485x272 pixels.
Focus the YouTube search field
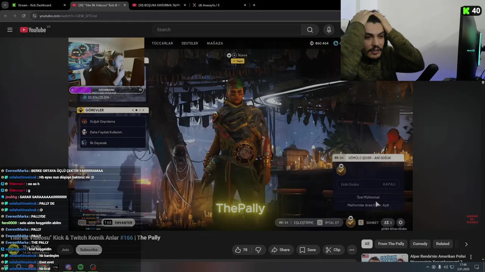pyautogui.click(x=227, y=30)
